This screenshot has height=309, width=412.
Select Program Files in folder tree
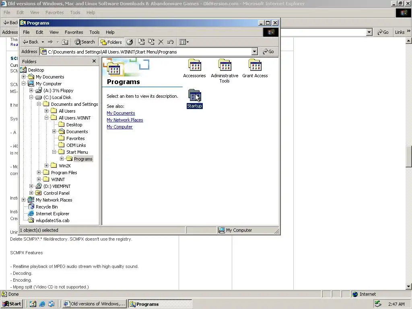[x=64, y=172]
